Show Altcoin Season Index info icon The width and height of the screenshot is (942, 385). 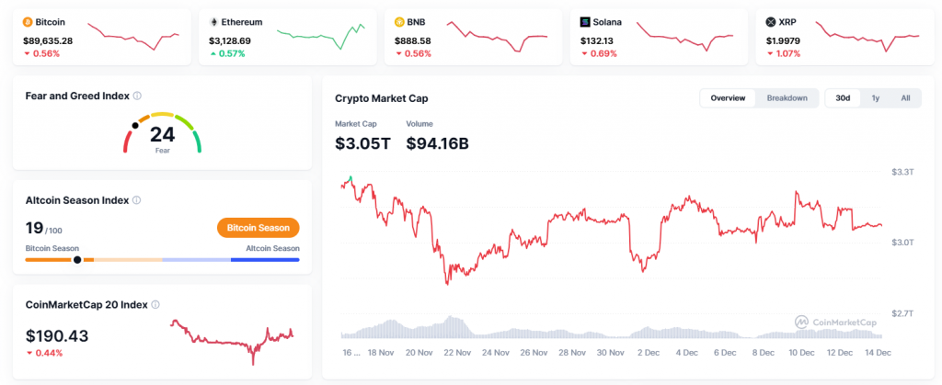click(137, 199)
